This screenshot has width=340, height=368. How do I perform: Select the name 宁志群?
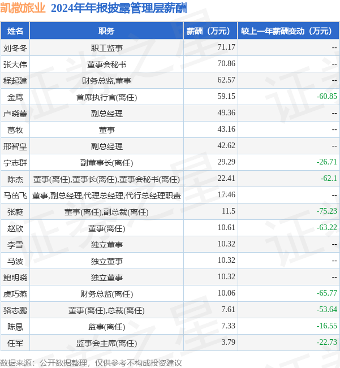(15, 163)
